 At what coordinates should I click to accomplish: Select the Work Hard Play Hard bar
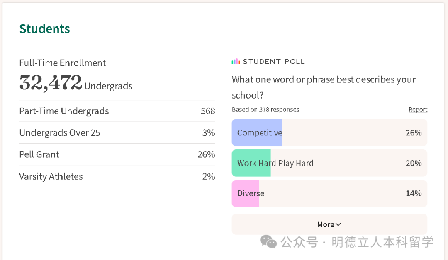329,163
